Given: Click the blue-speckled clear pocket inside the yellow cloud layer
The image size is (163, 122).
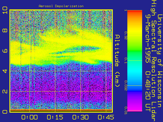Looking at the screenshot, I should click(83, 48).
